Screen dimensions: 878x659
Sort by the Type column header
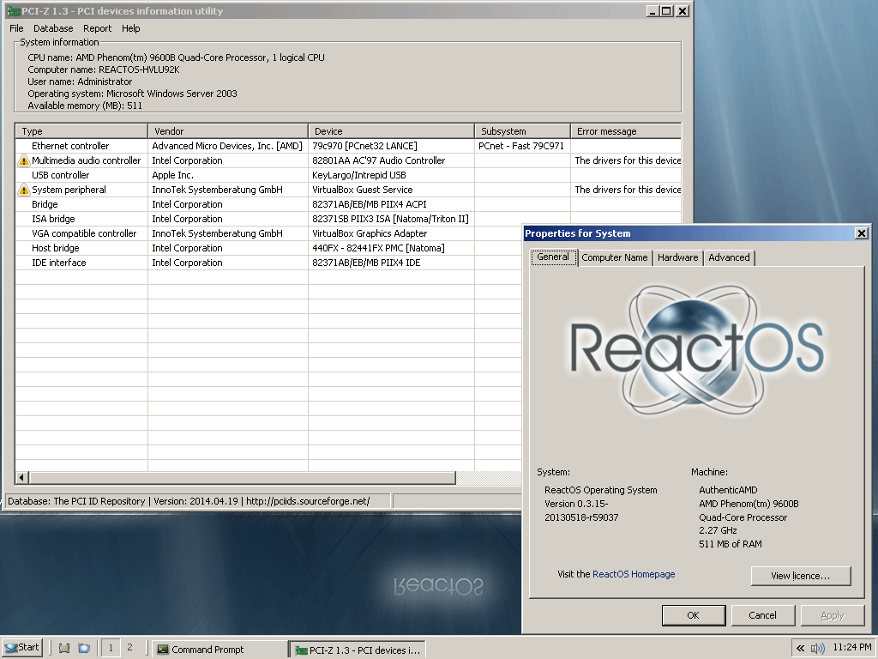[81, 131]
